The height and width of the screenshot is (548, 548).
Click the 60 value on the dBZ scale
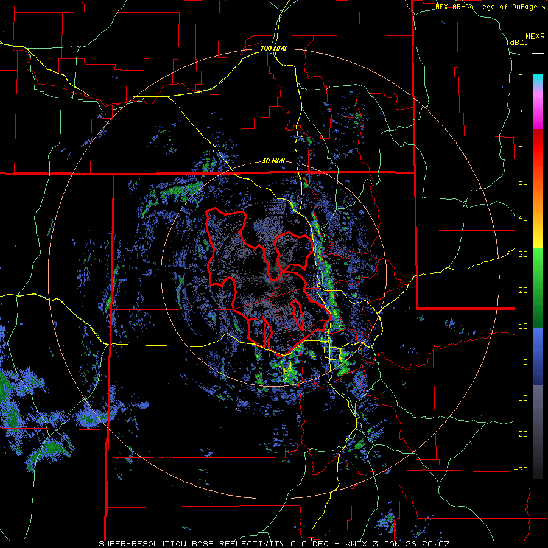(x=523, y=146)
